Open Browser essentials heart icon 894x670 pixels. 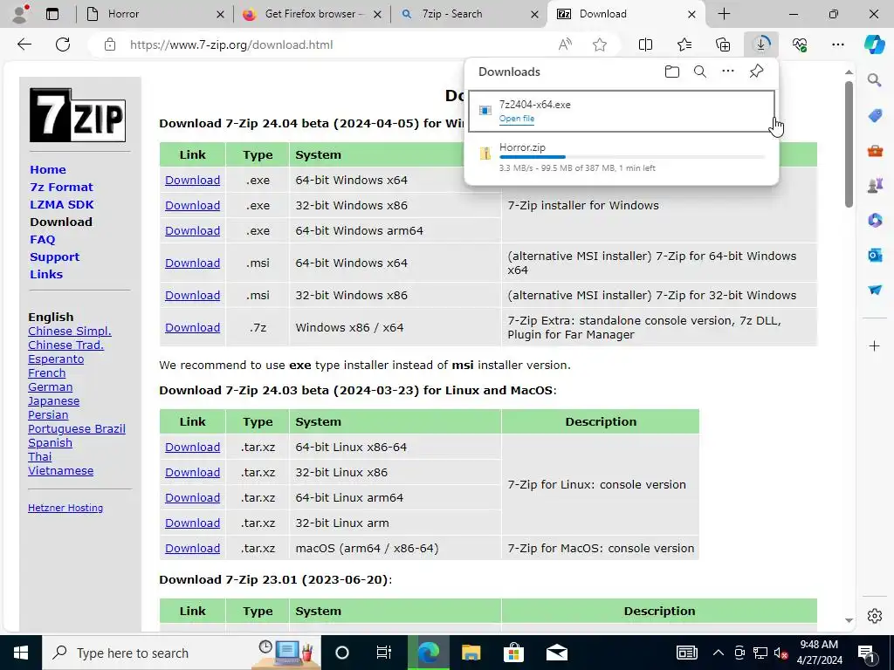[x=800, y=44]
